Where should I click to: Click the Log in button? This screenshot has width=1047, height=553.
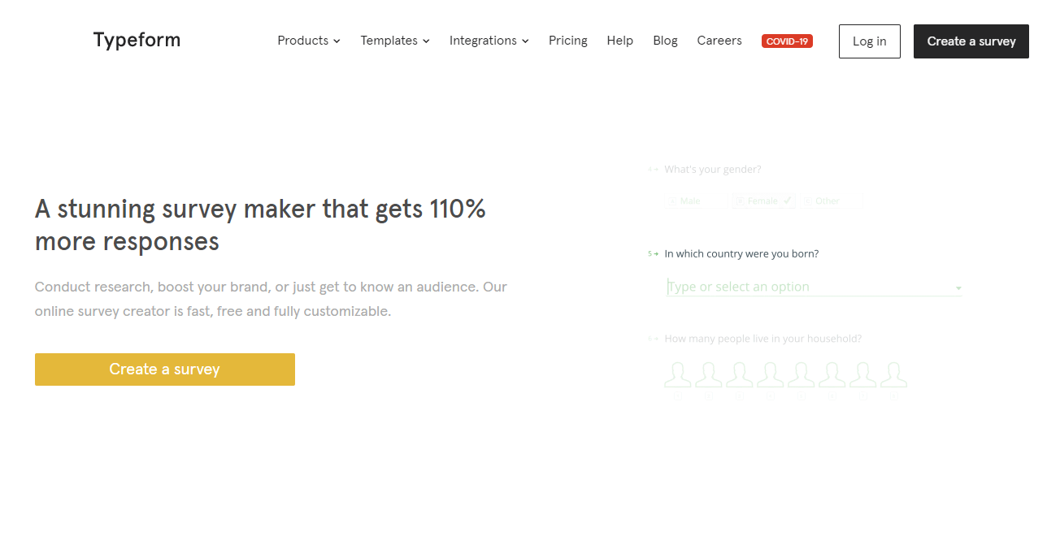870,41
